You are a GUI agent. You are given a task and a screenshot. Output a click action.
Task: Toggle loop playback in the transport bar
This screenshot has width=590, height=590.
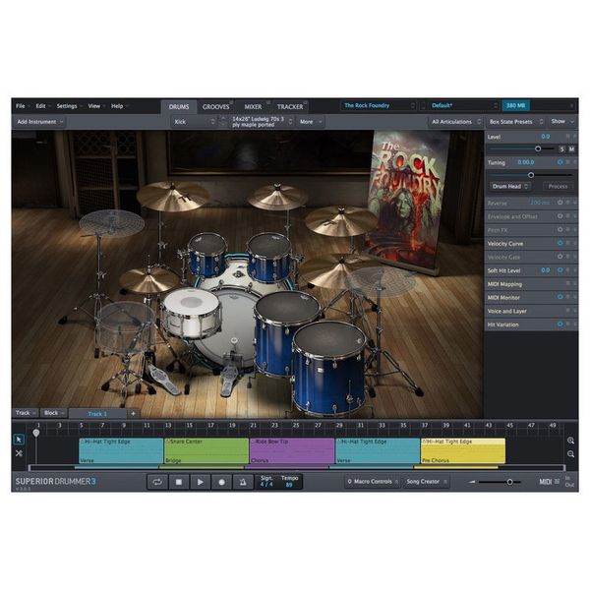click(x=157, y=482)
